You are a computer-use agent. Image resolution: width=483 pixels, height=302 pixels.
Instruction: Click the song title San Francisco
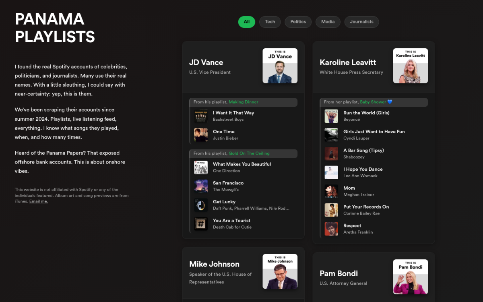click(x=228, y=183)
